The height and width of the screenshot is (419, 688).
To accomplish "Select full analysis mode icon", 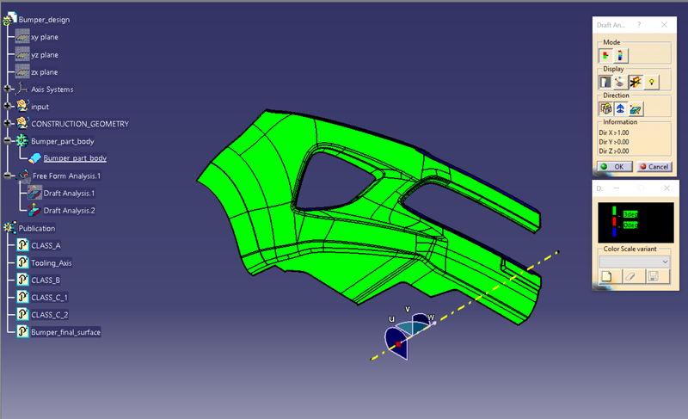I will tap(620, 56).
